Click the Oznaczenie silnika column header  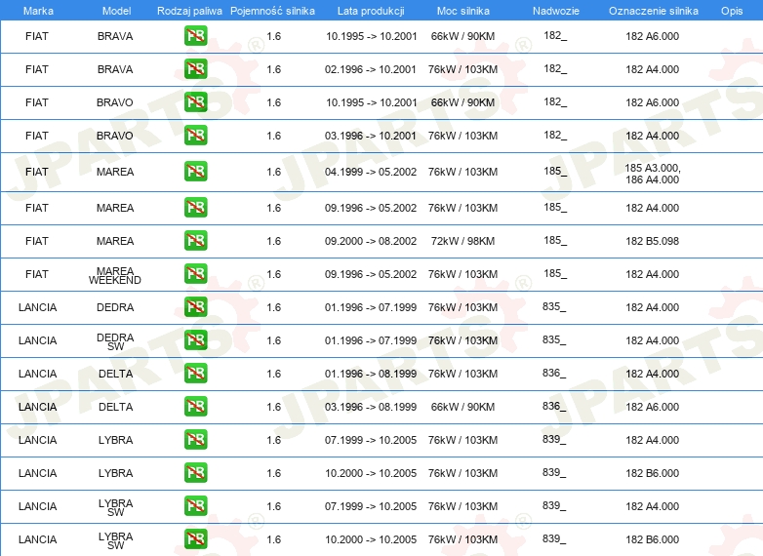[x=653, y=11]
